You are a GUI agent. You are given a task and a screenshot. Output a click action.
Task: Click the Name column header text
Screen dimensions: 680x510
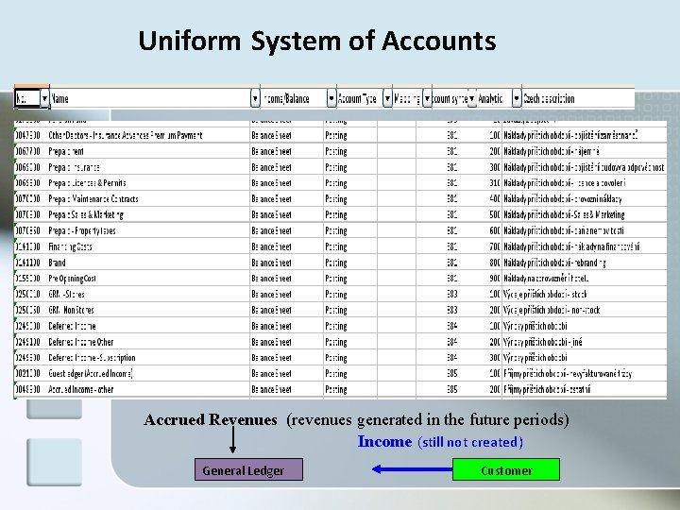(60, 99)
